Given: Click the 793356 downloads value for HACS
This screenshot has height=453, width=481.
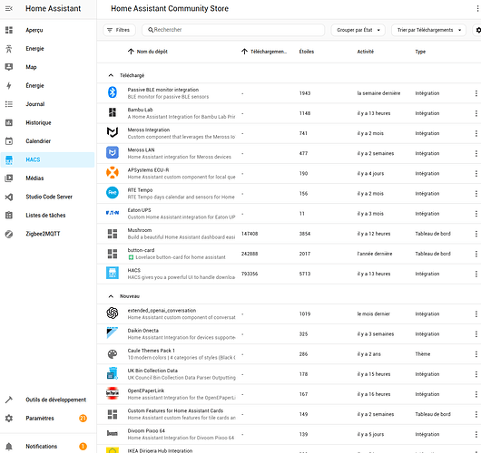Looking at the screenshot, I should pos(250,274).
